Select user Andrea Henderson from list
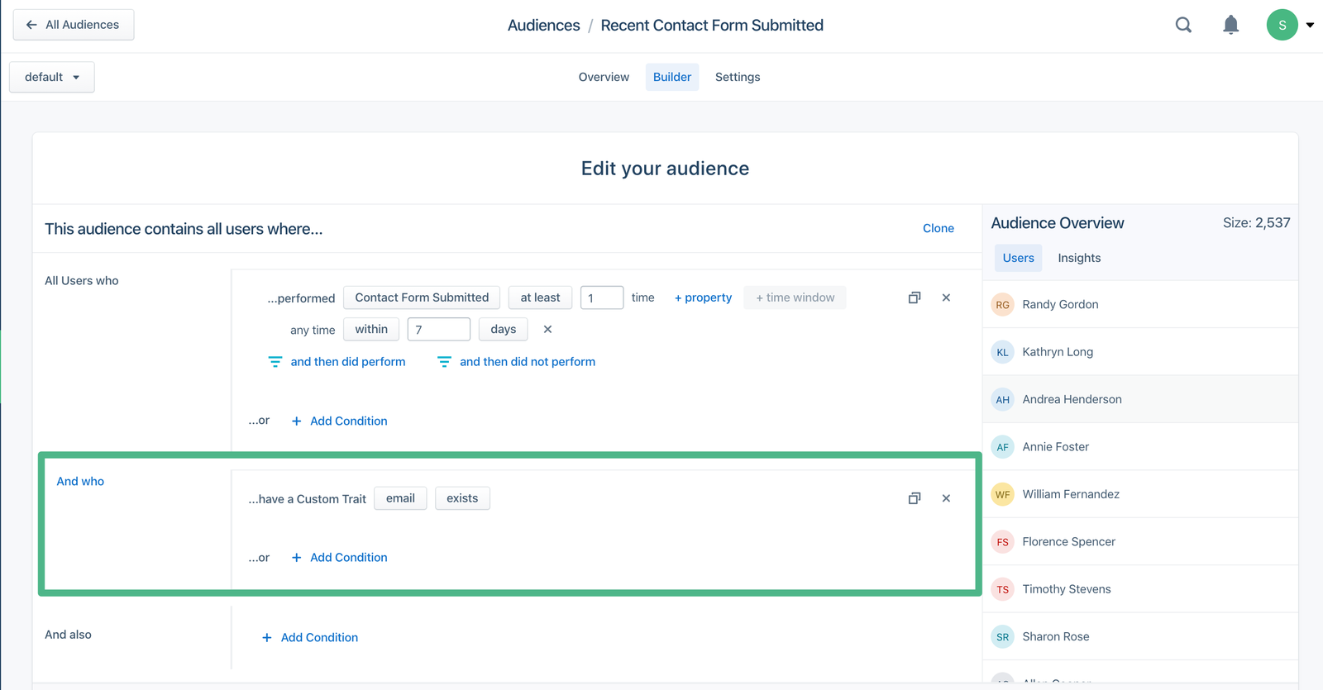1323x690 pixels. [x=1072, y=399]
